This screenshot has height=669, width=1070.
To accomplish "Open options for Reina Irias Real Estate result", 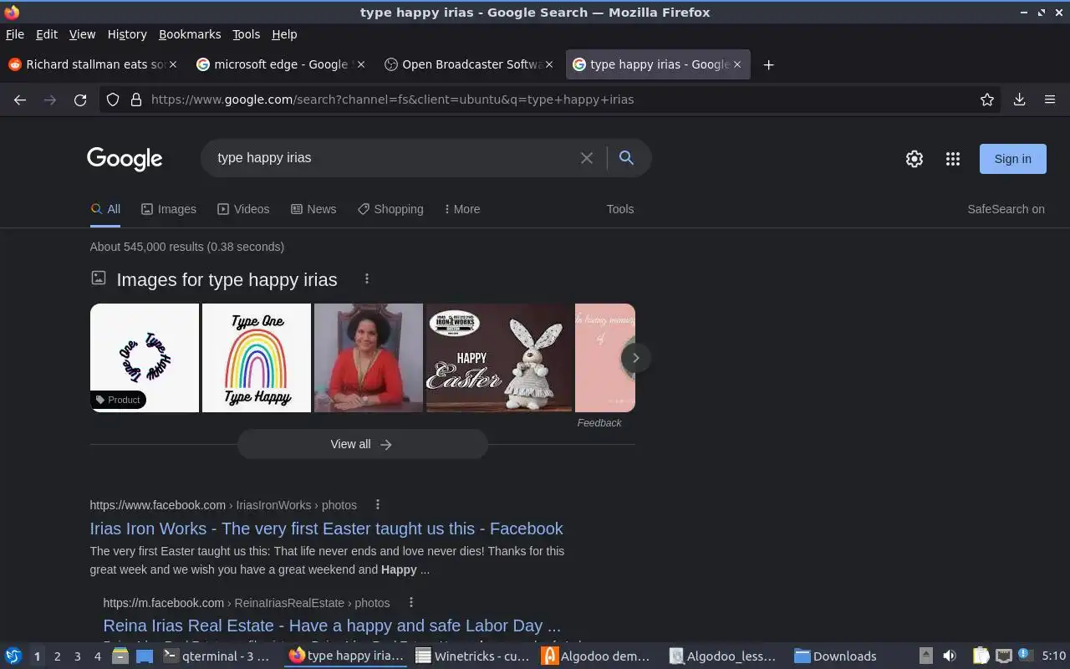I will coord(410,602).
